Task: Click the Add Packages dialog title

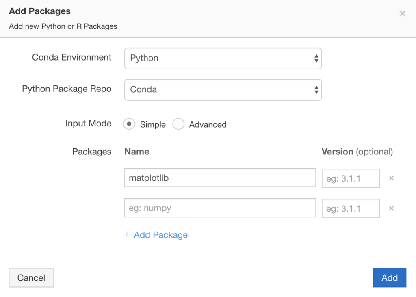Action: tap(39, 11)
